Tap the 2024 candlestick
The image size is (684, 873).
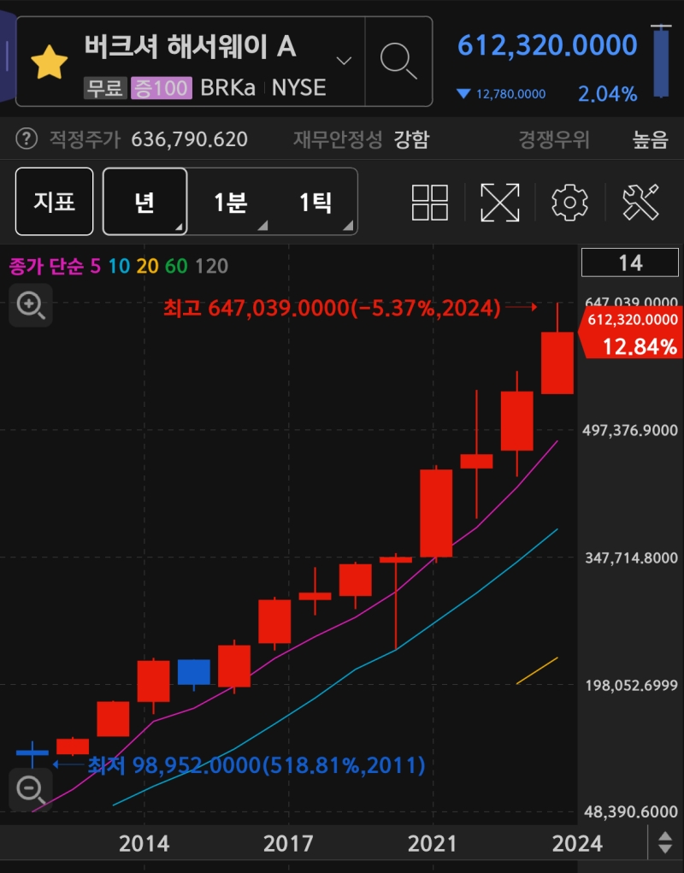coord(557,363)
